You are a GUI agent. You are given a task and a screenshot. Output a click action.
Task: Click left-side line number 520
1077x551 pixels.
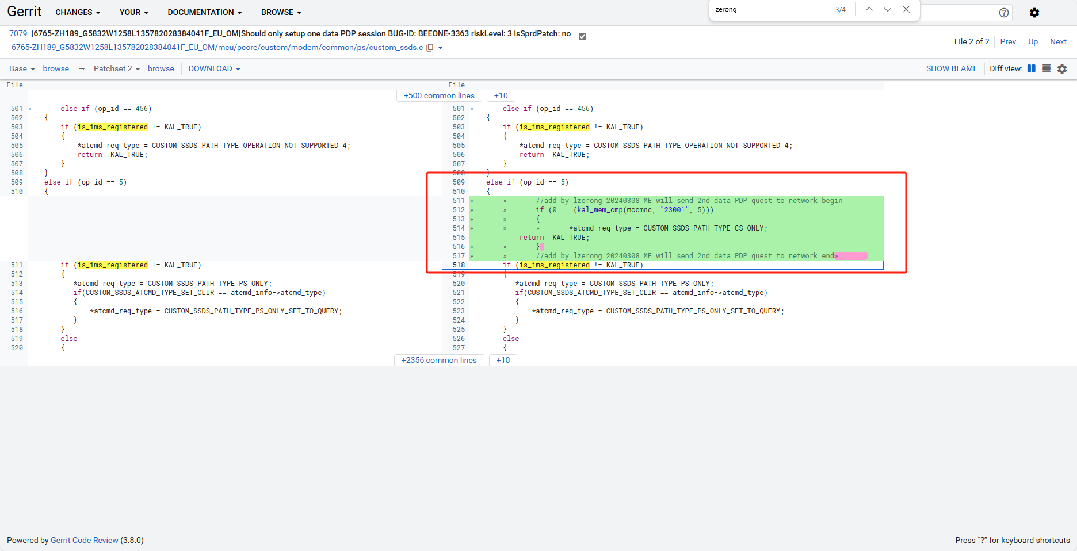[17, 348]
